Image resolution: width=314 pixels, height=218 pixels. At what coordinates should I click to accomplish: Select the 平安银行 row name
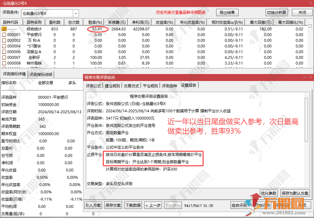[34, 34]
